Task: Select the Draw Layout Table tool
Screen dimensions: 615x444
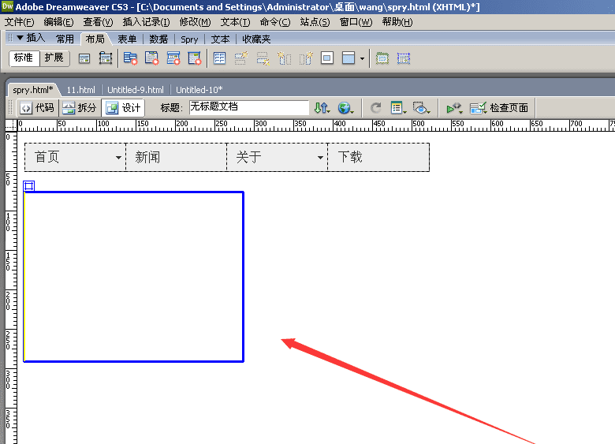Action: [x=382, y=59]
